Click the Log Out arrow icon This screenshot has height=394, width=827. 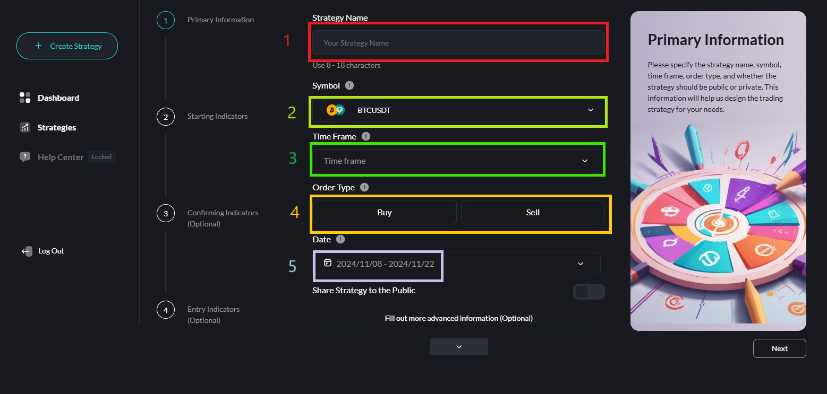click(x=27, y=251)
